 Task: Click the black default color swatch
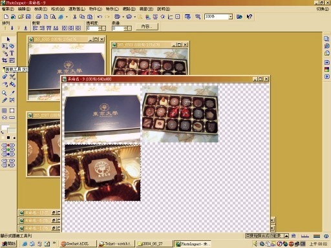coord(8,138)
